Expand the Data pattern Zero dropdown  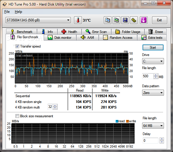[153, 93]
